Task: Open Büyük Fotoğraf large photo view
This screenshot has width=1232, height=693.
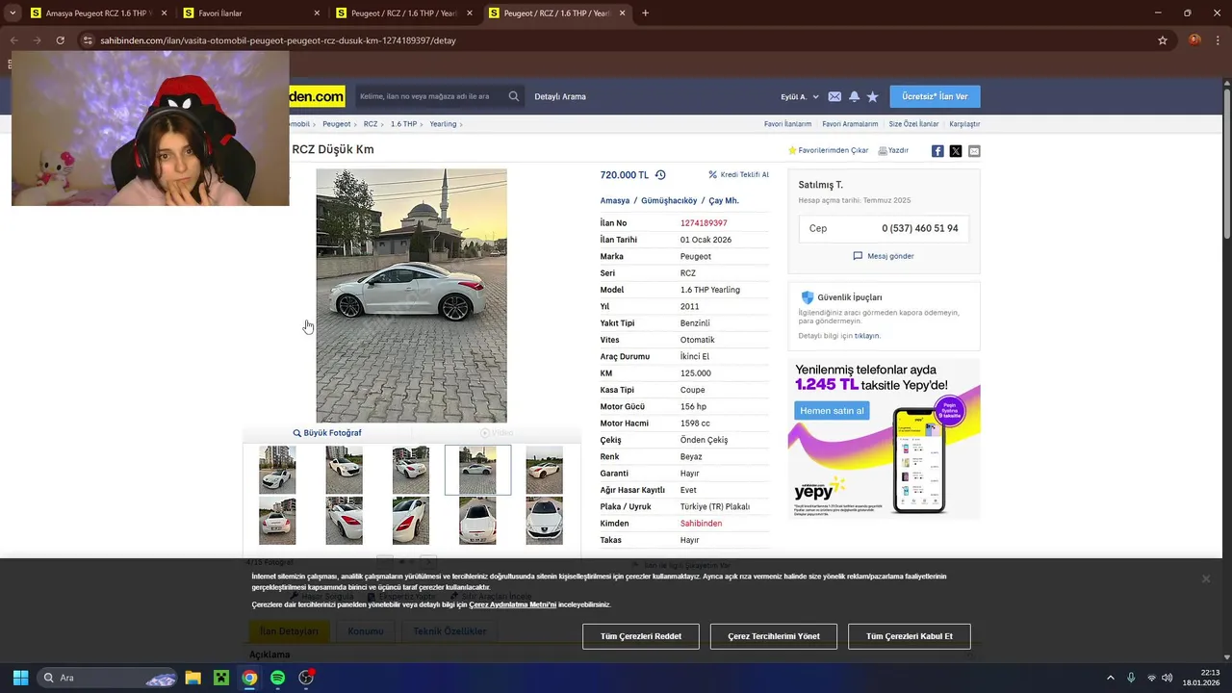Action: [x=327, y=433]
